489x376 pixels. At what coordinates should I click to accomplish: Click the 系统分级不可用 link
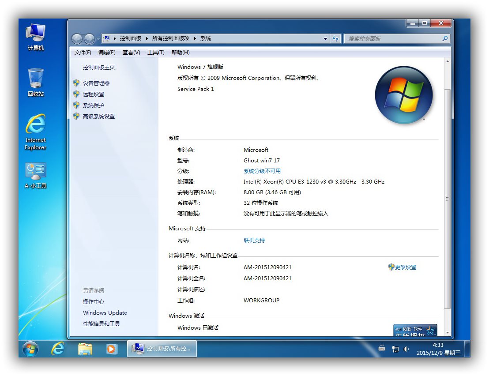[x=262, y=171]
